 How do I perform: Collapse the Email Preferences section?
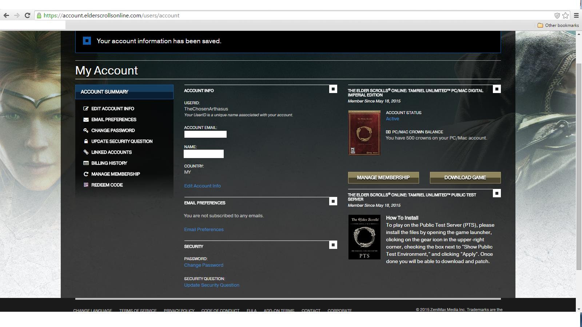[333, 201]
